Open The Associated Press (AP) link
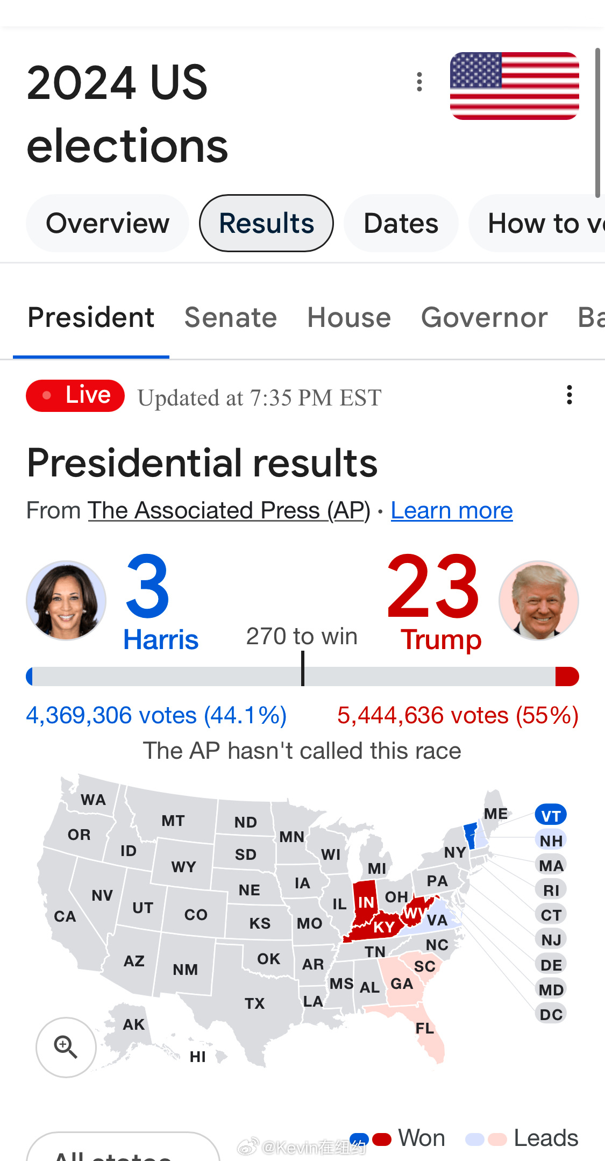 point(229,510)
